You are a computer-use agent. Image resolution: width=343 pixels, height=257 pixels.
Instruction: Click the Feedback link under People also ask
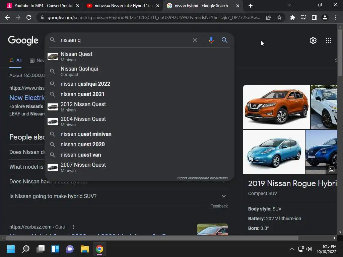219,206
